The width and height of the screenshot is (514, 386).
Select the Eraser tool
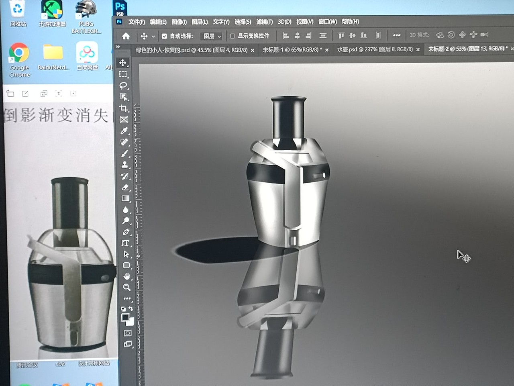coord(125,187)
